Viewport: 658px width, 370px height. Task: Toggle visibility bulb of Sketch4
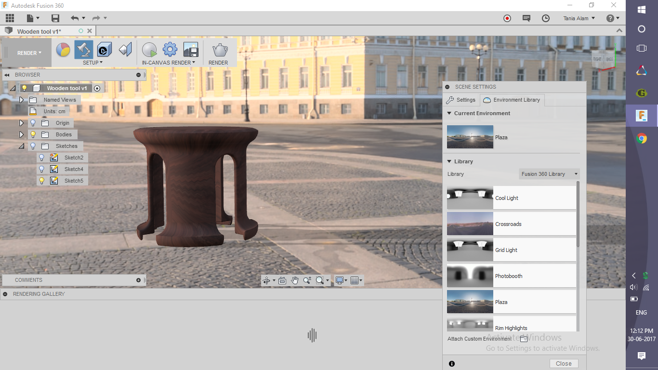click(x=41, y=169)
